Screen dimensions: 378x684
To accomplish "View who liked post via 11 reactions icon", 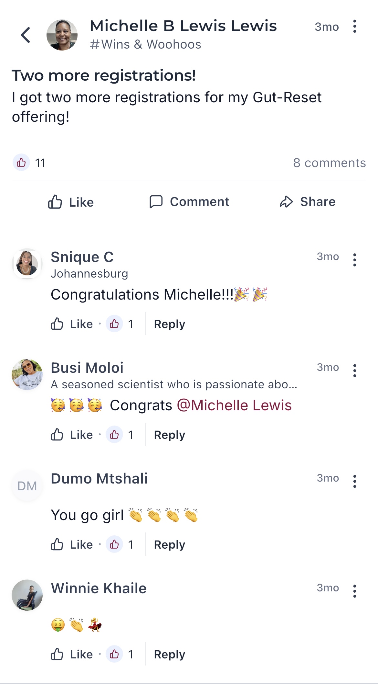I will [21, 162].
